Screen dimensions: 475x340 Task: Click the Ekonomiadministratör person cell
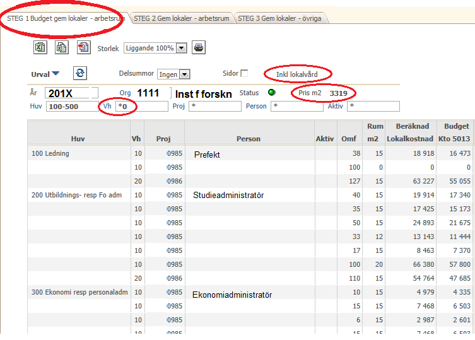[x=232, y=295]
